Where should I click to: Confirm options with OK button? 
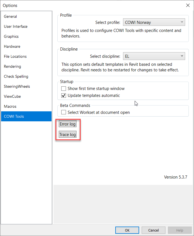pos(127,230)
